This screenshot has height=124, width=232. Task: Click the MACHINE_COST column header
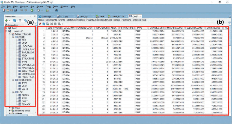(x=174, y=28)
